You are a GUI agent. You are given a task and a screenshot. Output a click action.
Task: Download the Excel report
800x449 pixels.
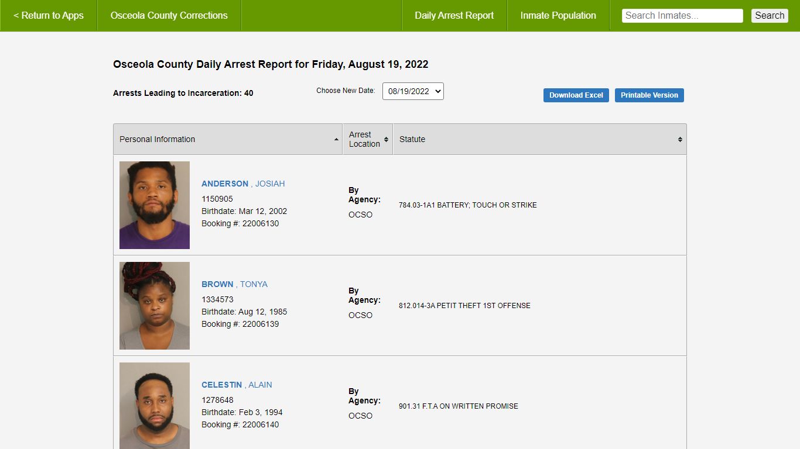(576, 95)
